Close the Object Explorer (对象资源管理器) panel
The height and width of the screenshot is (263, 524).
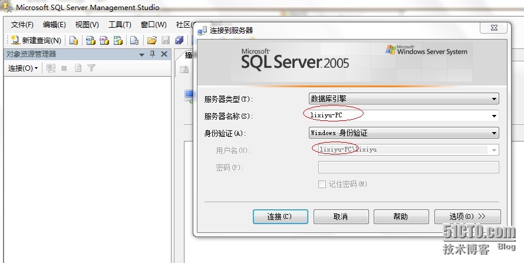tap(164, 54)
